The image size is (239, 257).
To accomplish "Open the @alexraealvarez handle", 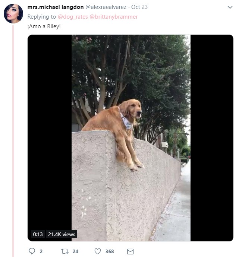I will pyautogui.click(x=106, y=7).
